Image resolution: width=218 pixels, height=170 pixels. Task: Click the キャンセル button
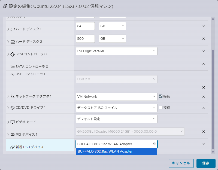181,163
